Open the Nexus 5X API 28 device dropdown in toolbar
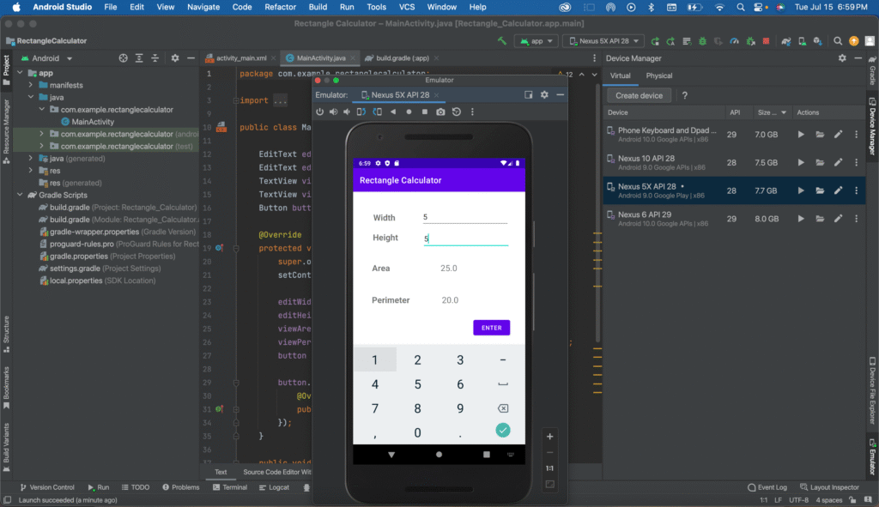 click(x=602, y=41)
